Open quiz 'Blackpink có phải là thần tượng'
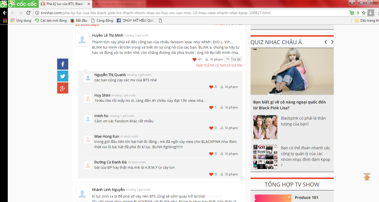The height and width of the screenshot is (202, 379). tap(303, 121)
